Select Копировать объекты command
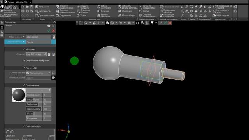Image resolution: width=249 pixels, height=140 pixels. pos(167,11)
